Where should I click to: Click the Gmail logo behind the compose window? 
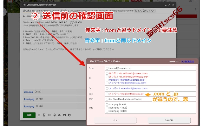16,1
